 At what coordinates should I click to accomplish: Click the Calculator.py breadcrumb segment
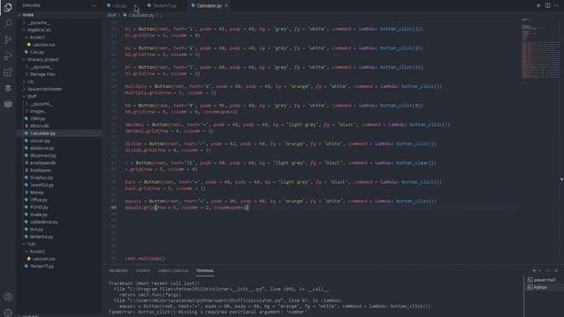(141, 15)
